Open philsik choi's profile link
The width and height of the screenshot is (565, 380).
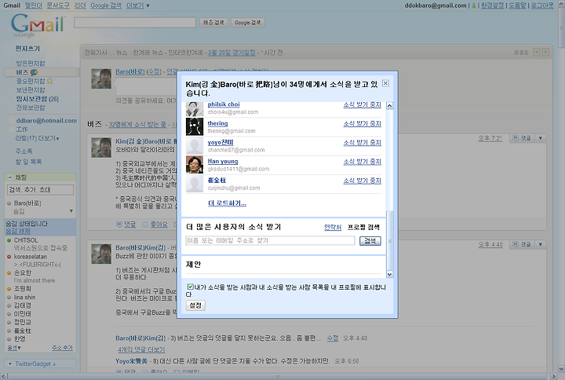point(224,104)
